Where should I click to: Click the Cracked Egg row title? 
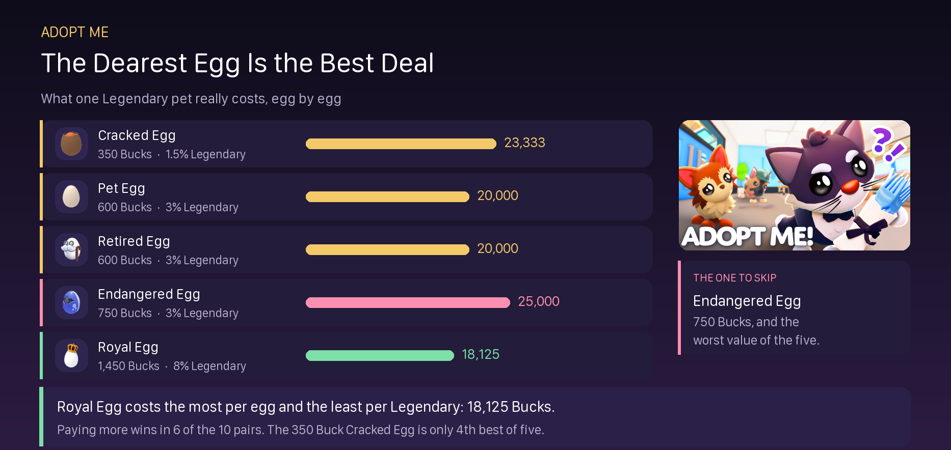[x=137, y=135]
